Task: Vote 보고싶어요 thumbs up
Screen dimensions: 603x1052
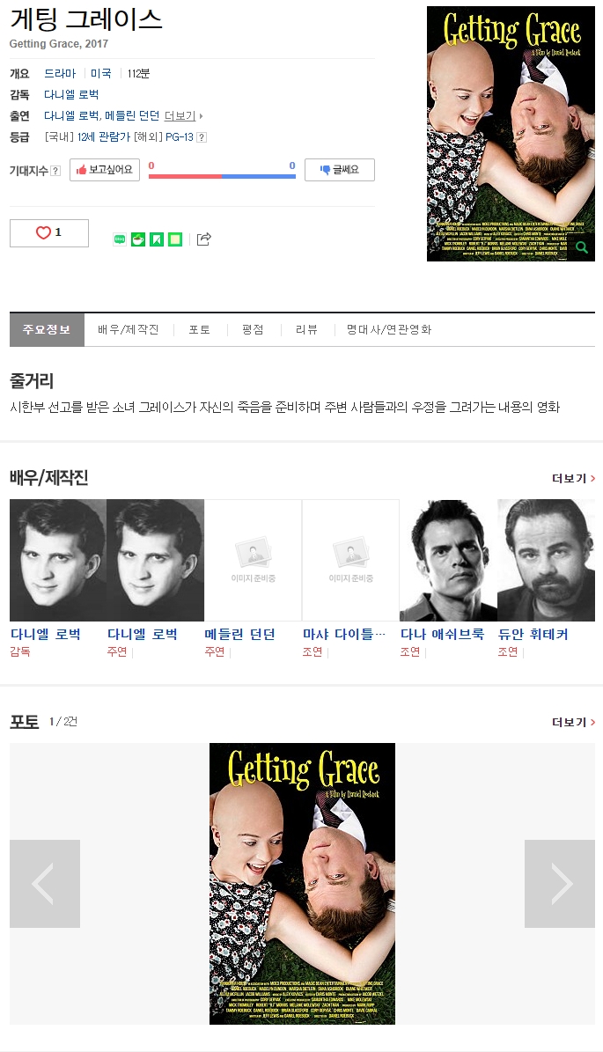Action: 105,170
